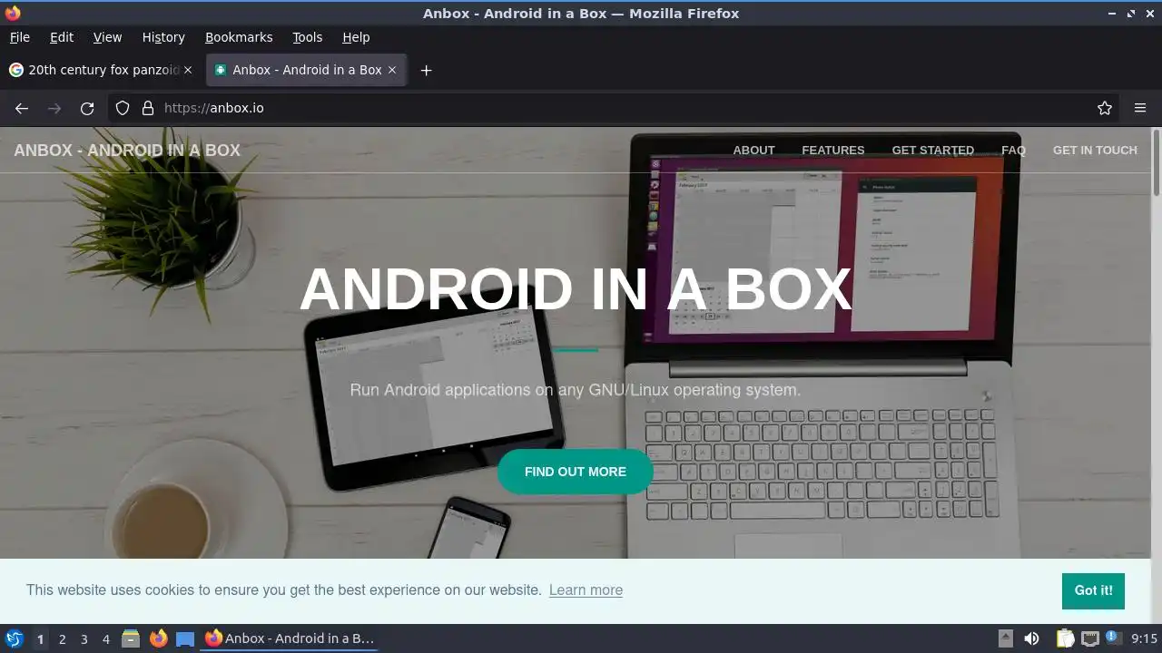Screen dimensions: 1162x653
Task: Select the Anbox taskbar window entry
Action: (x=290, y=638)
